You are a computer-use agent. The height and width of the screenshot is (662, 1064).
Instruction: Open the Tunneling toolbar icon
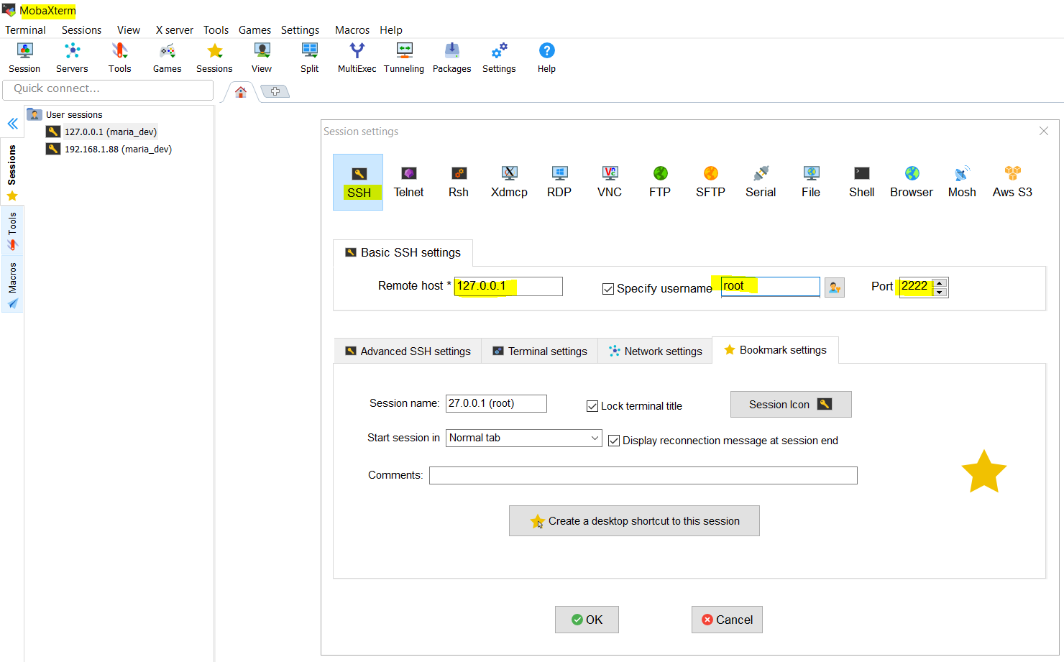[404, 58]
